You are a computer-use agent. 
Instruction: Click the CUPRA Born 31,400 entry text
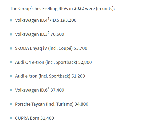[34, 118]
